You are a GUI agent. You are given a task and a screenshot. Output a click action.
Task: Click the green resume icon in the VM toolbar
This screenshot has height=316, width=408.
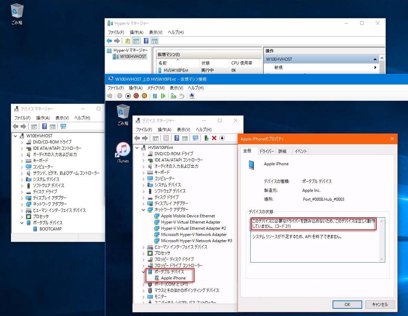pos(163,96)
